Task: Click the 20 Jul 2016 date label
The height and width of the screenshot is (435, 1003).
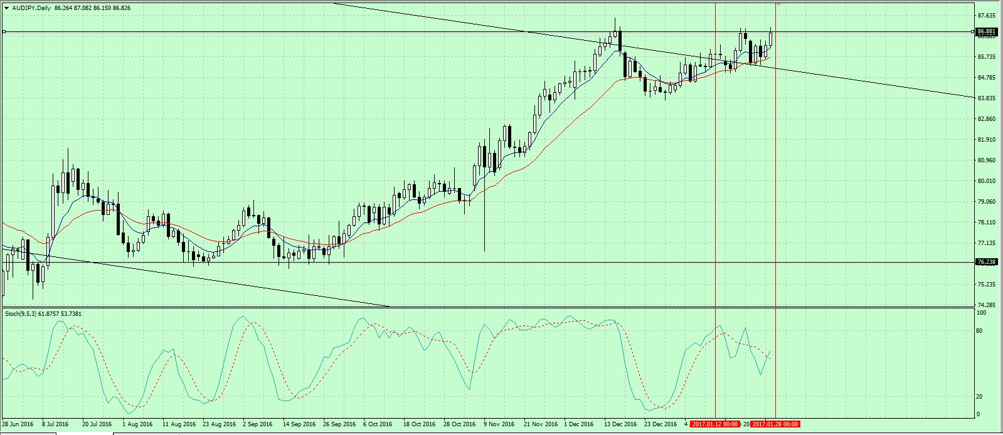Action: coord(97,424)
